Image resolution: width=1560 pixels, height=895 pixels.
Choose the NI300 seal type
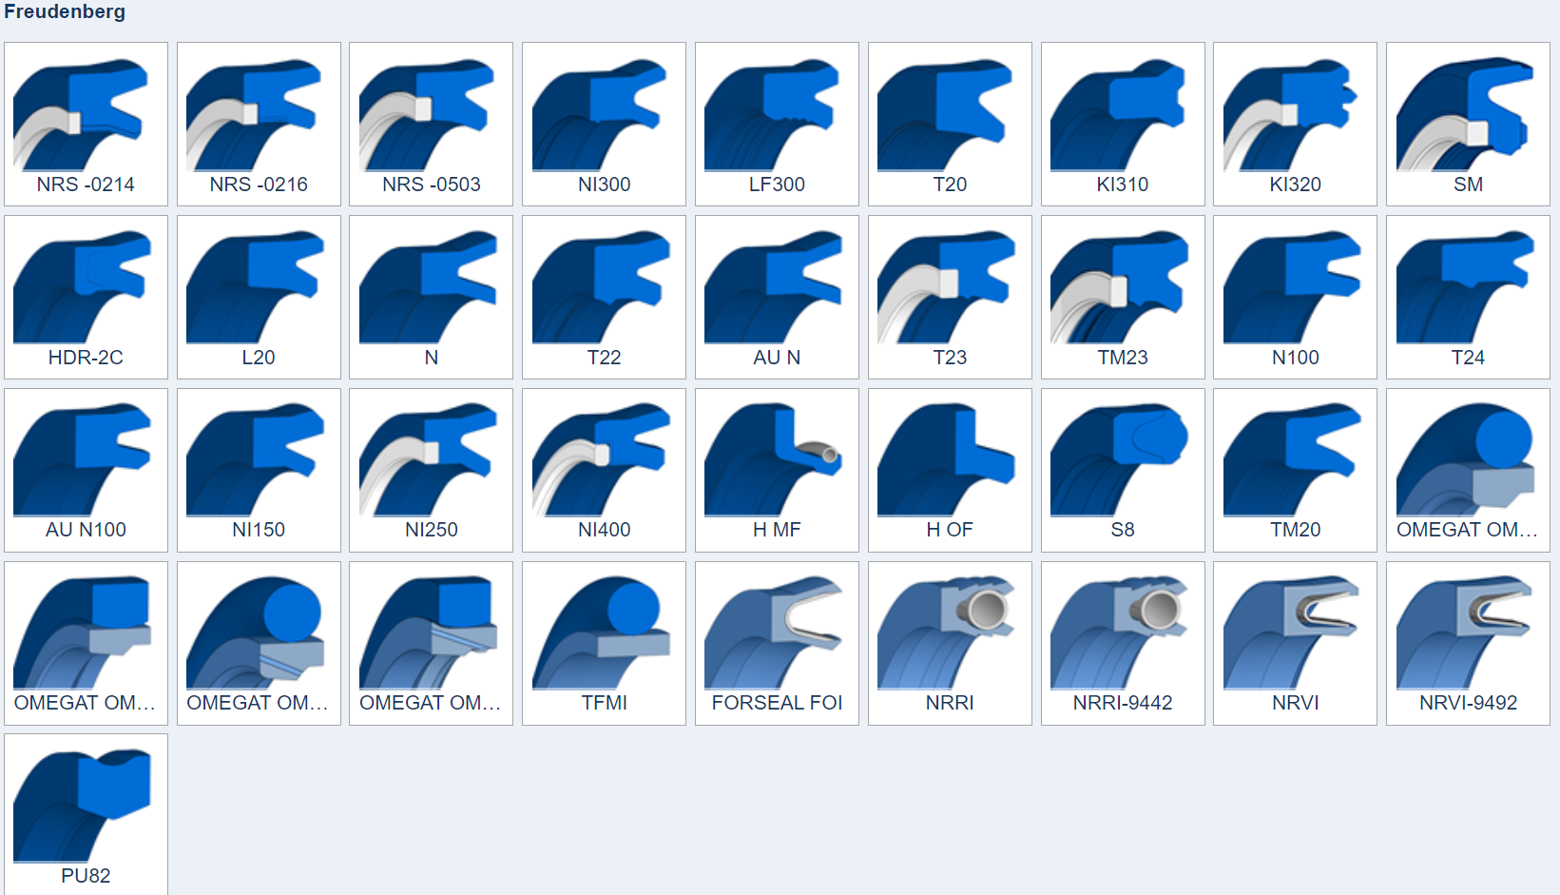coord(604,124)
